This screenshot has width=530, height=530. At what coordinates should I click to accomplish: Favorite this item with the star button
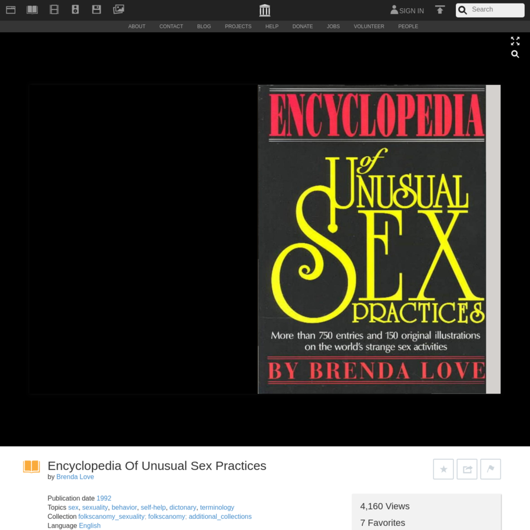pyautogui.click(x=443, y=469)
